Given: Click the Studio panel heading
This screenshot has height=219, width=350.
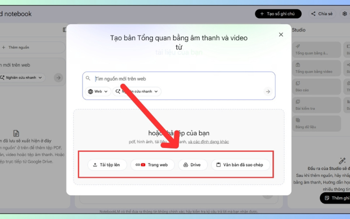Looking at the screenshot, I should click(299, 30).
